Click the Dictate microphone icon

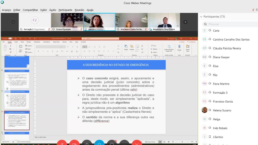[x=179, y=48]
